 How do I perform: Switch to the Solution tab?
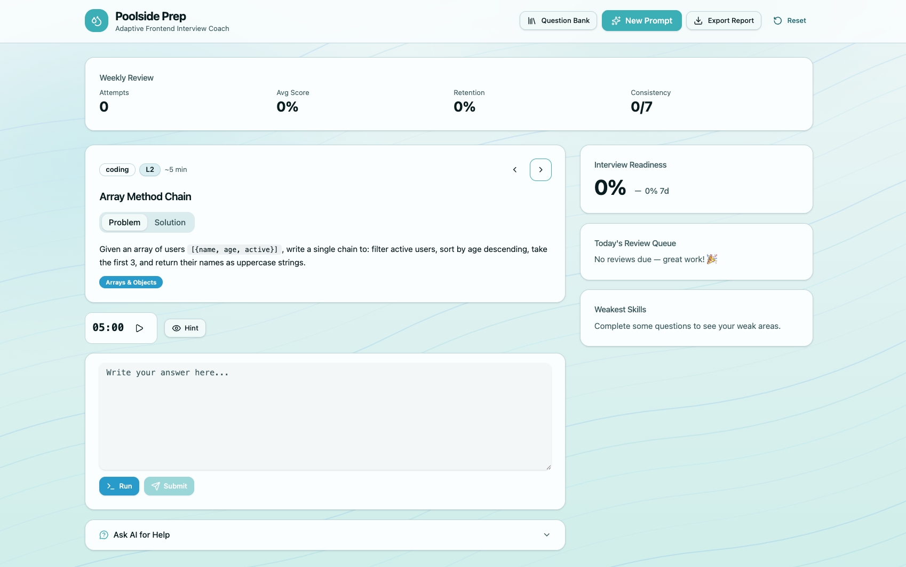click(170, 223)
